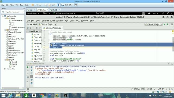Open PyCharm's Navigate menu

45,21
